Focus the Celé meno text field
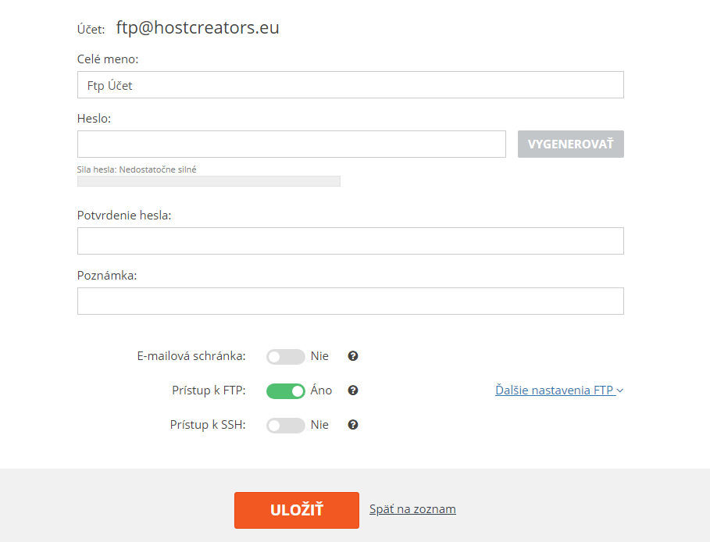 350,85
